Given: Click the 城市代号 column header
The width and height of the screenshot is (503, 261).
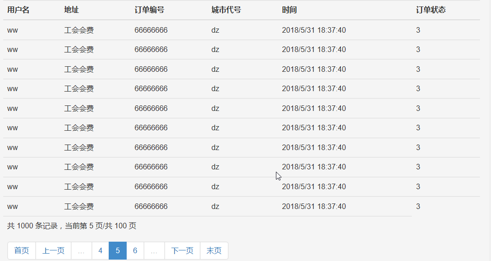Looking at the screenshot, I should 226,10.
